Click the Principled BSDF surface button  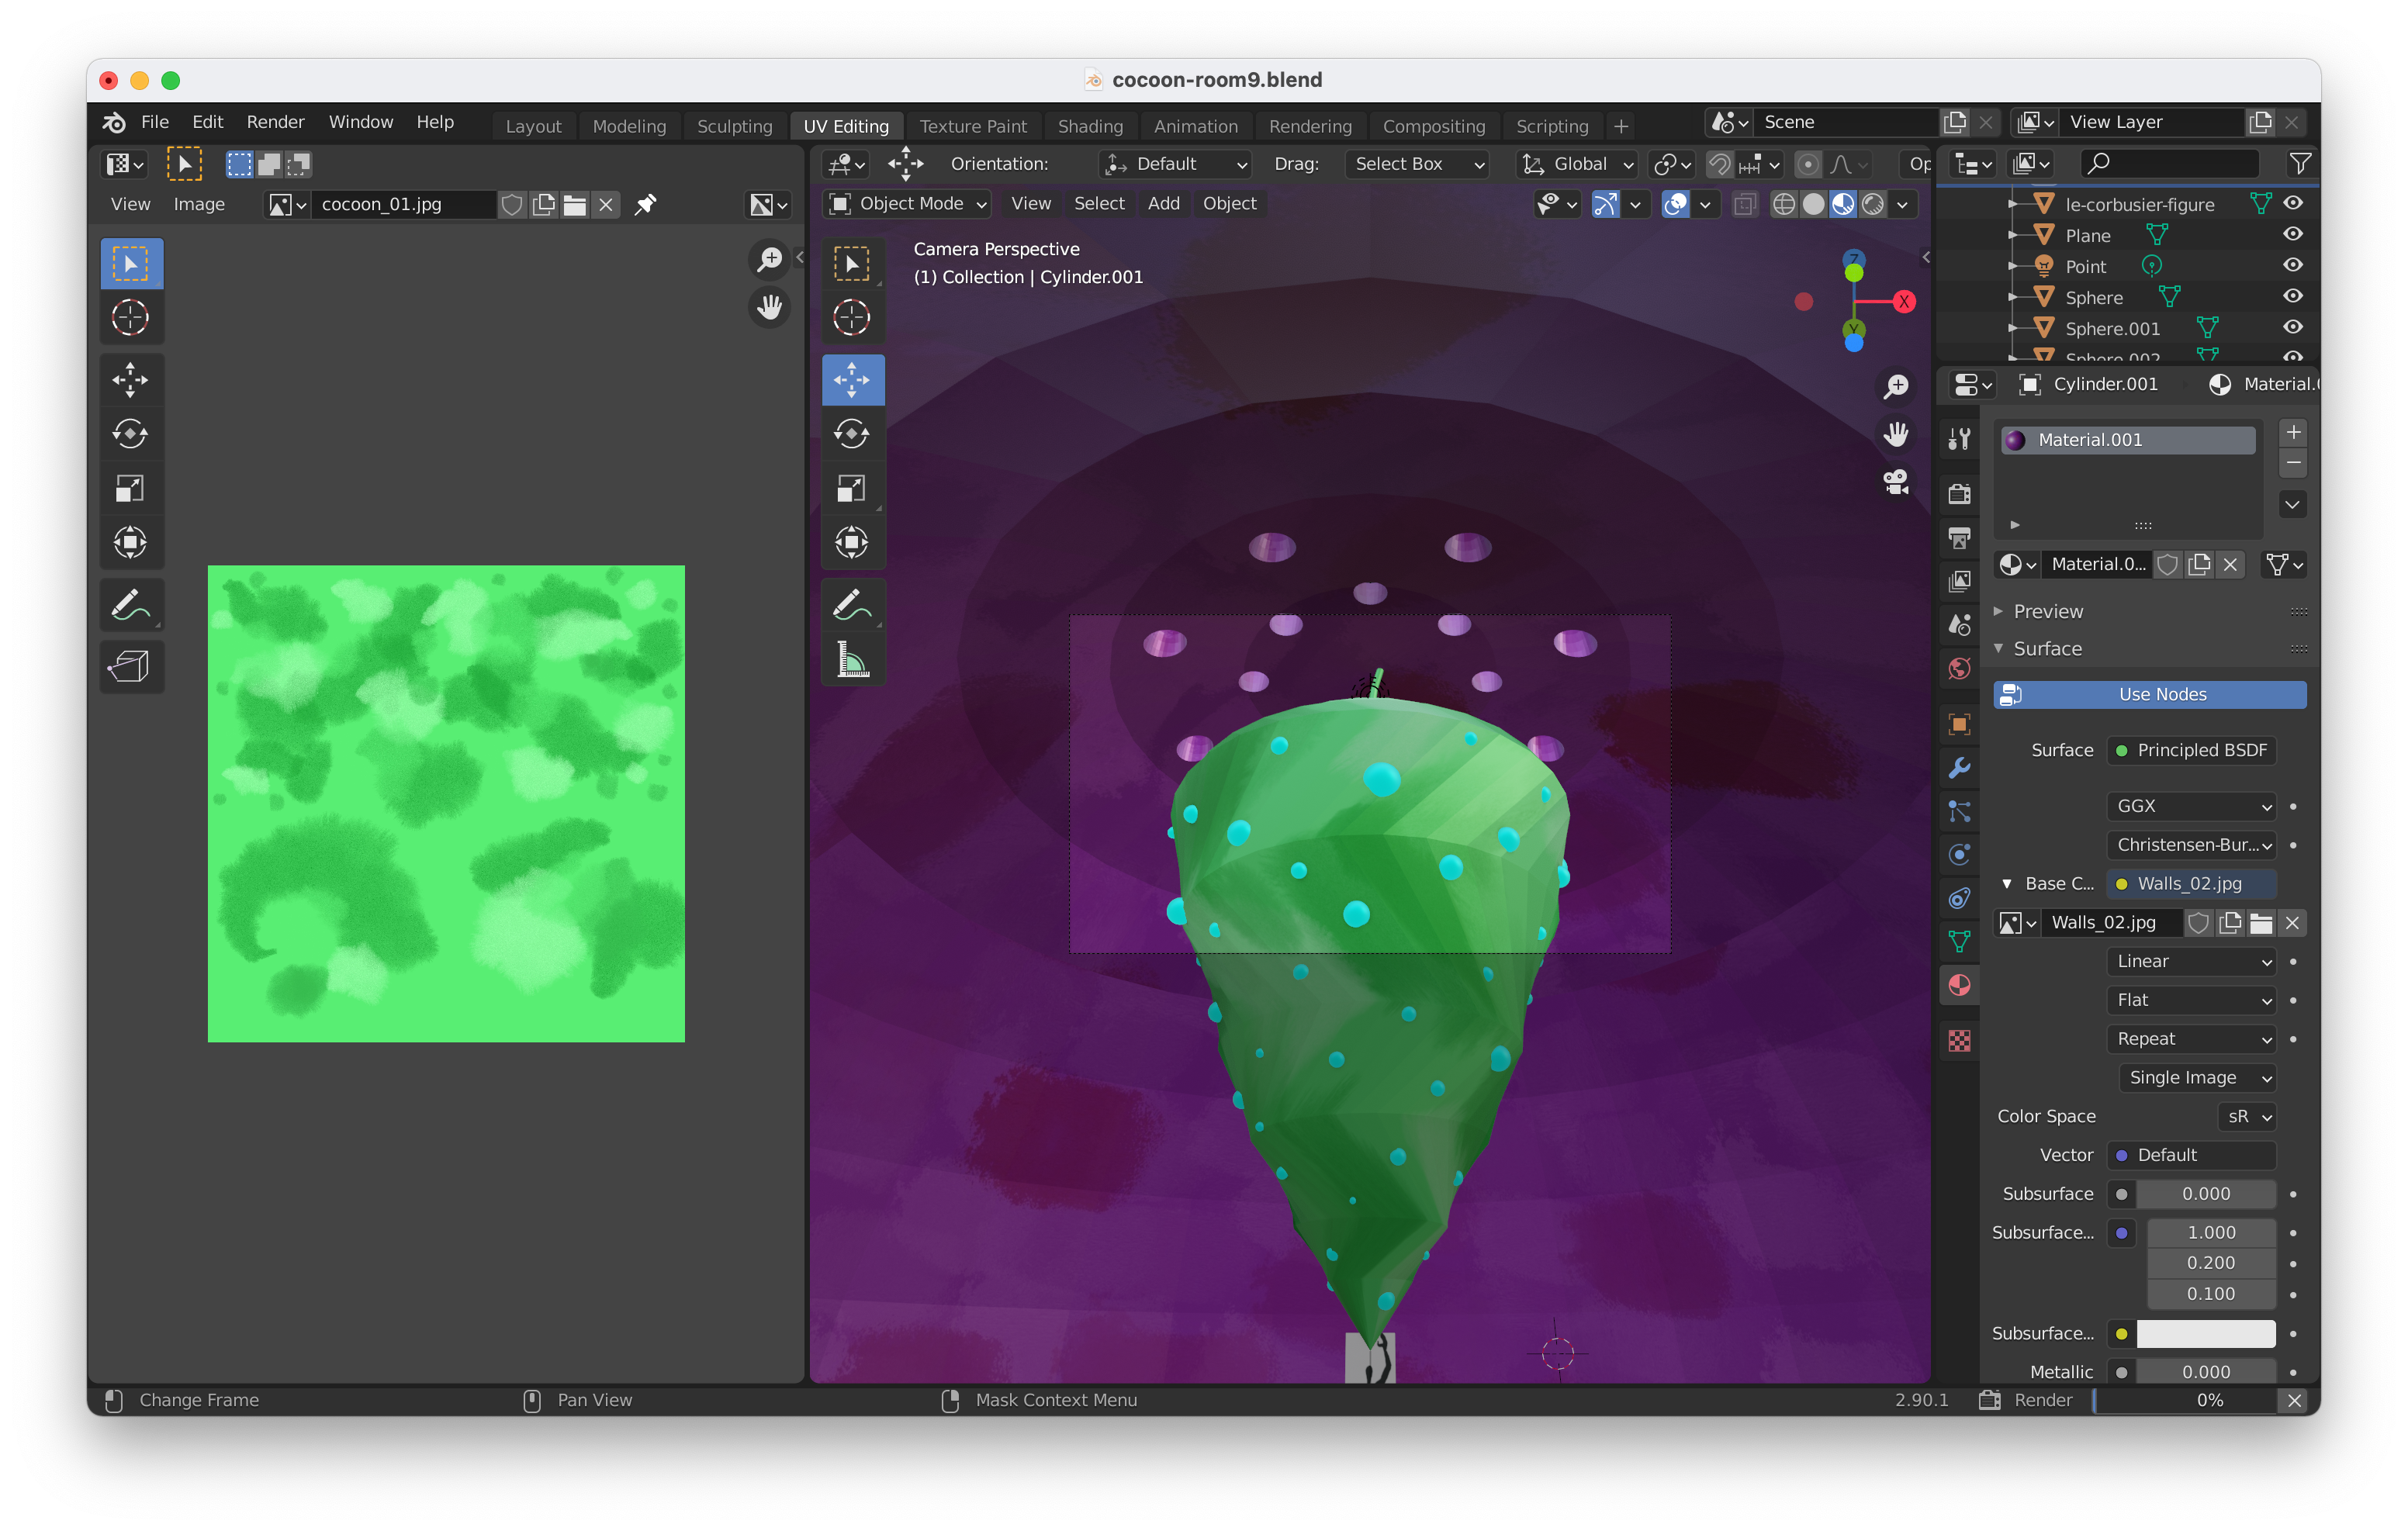point(2191,751)
